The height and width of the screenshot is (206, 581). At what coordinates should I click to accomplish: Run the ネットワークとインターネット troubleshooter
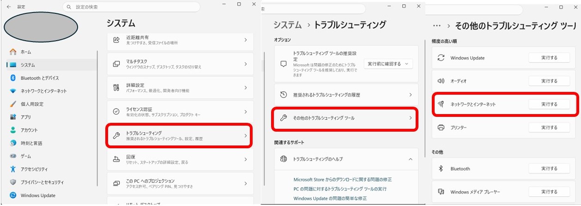point(549,104)
